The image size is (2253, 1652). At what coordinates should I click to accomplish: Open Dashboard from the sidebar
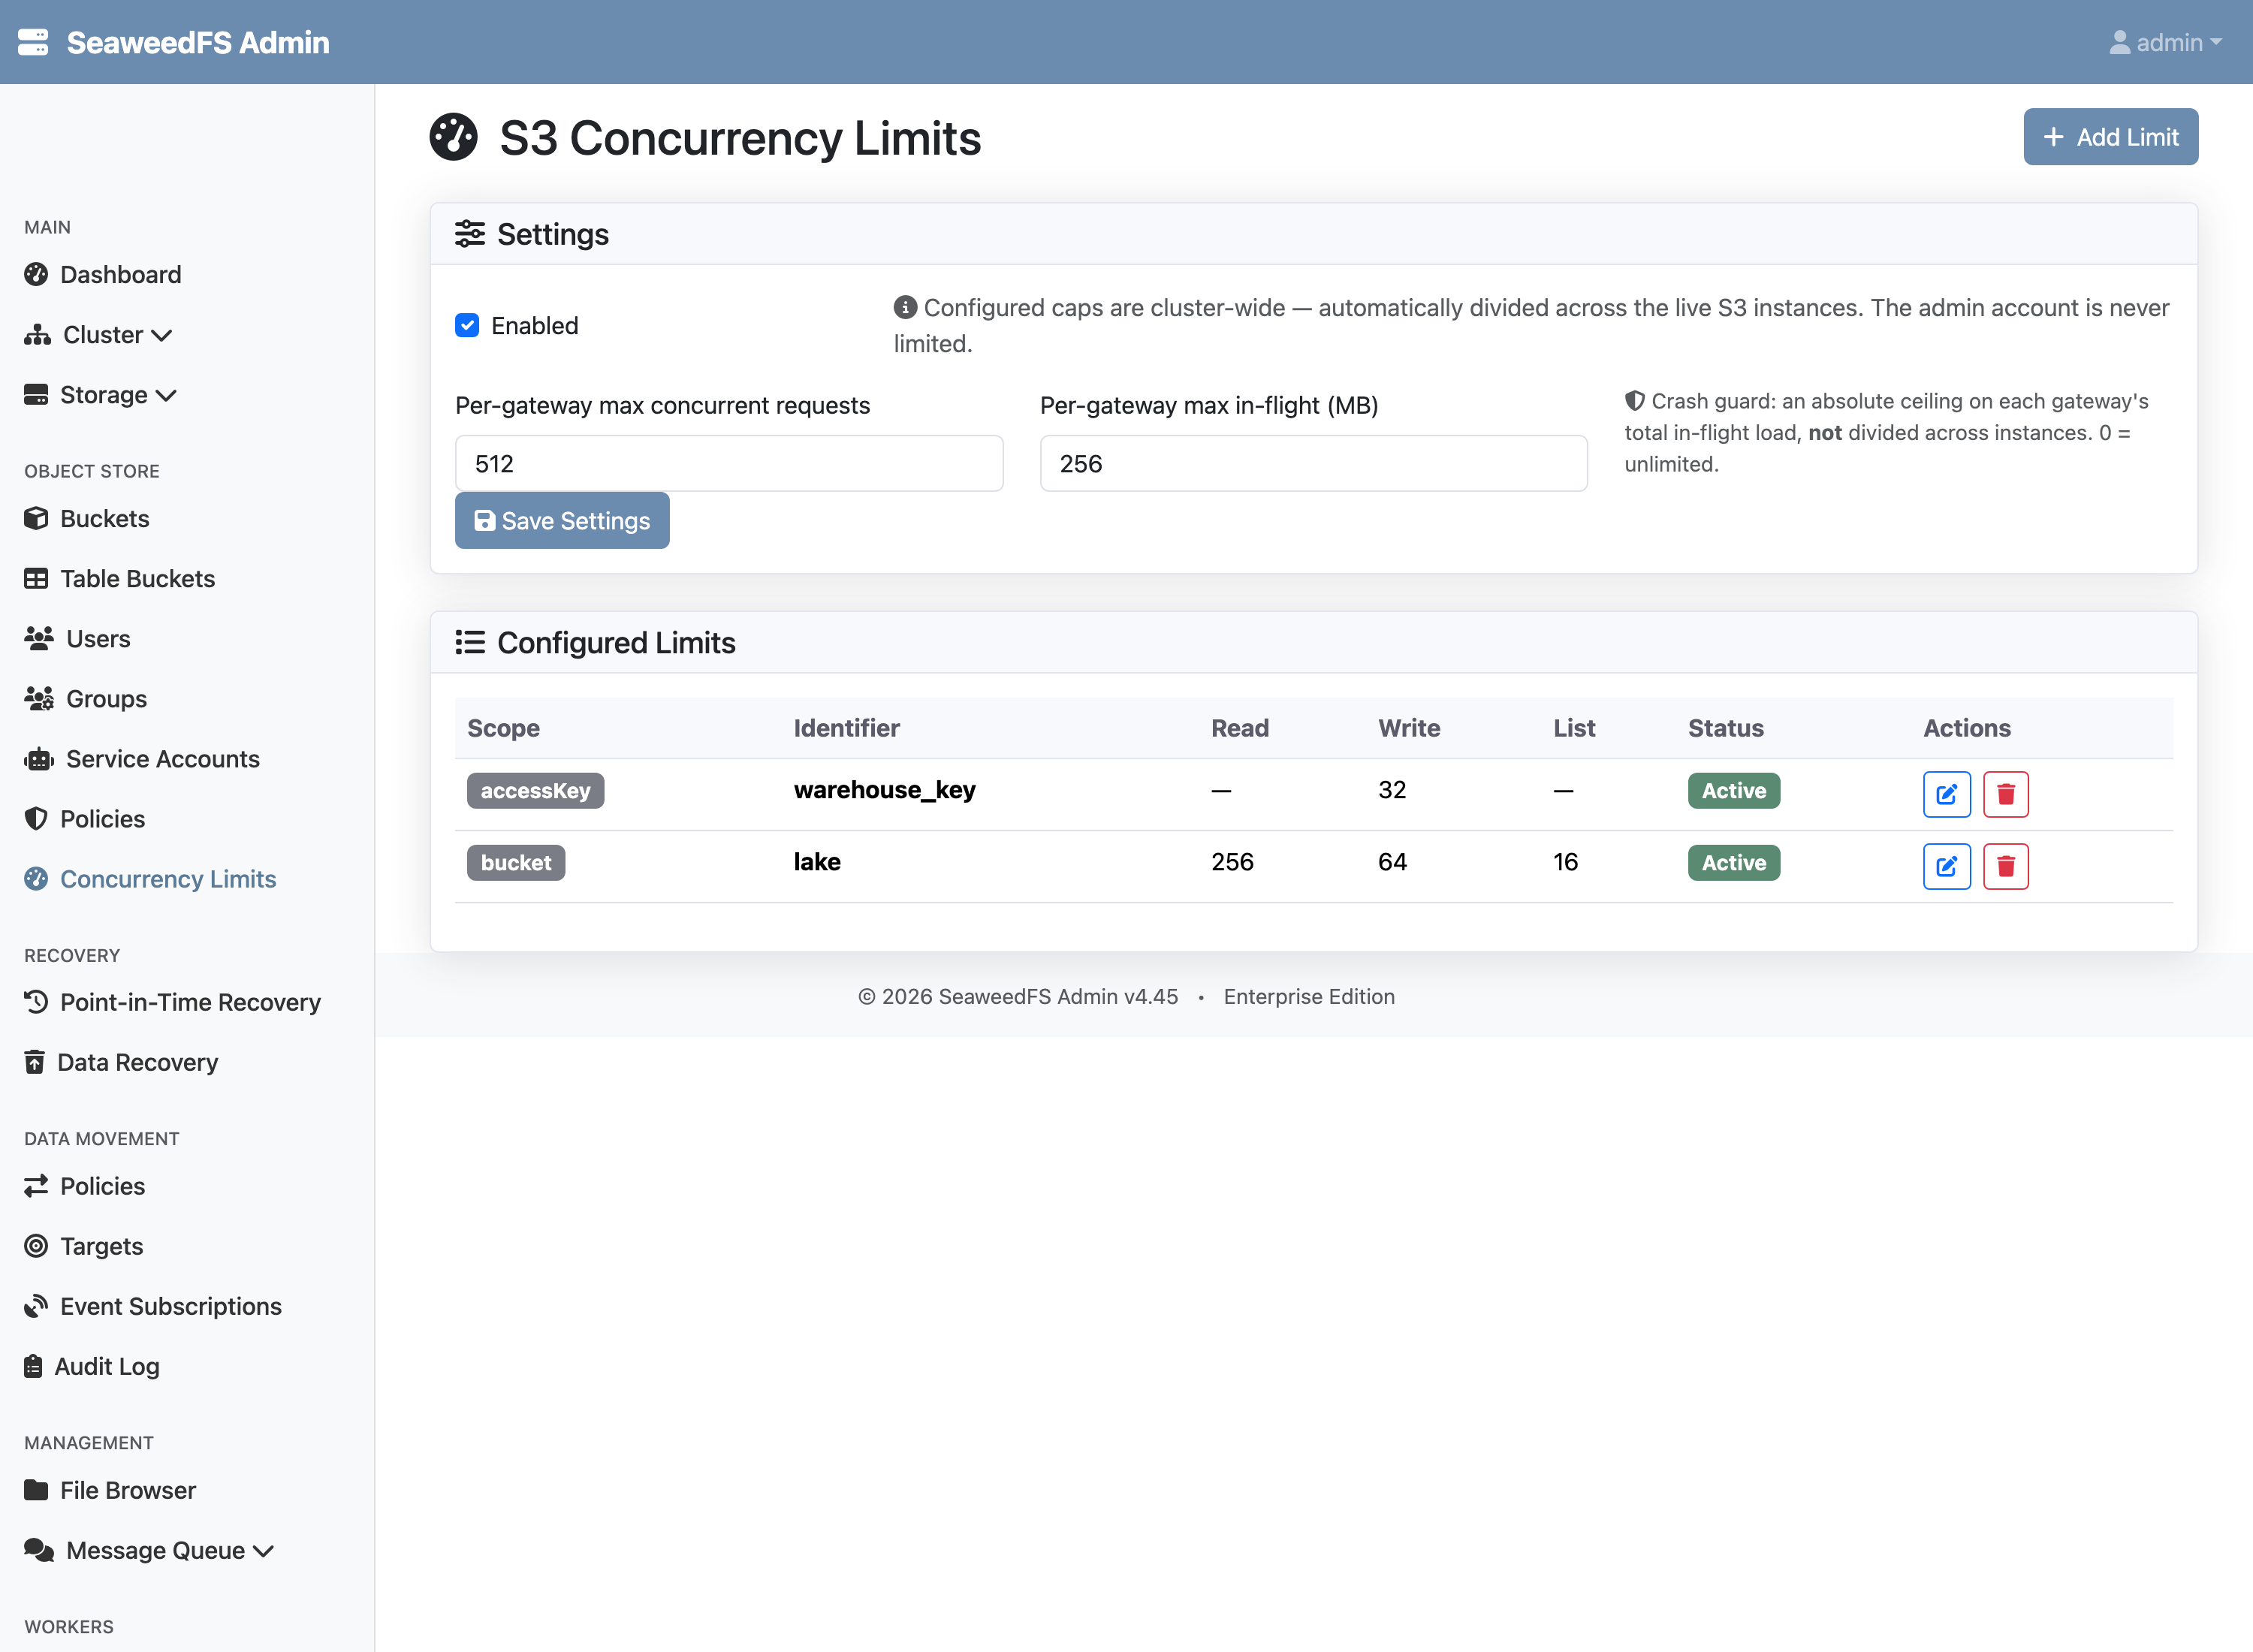click(120, 274)
